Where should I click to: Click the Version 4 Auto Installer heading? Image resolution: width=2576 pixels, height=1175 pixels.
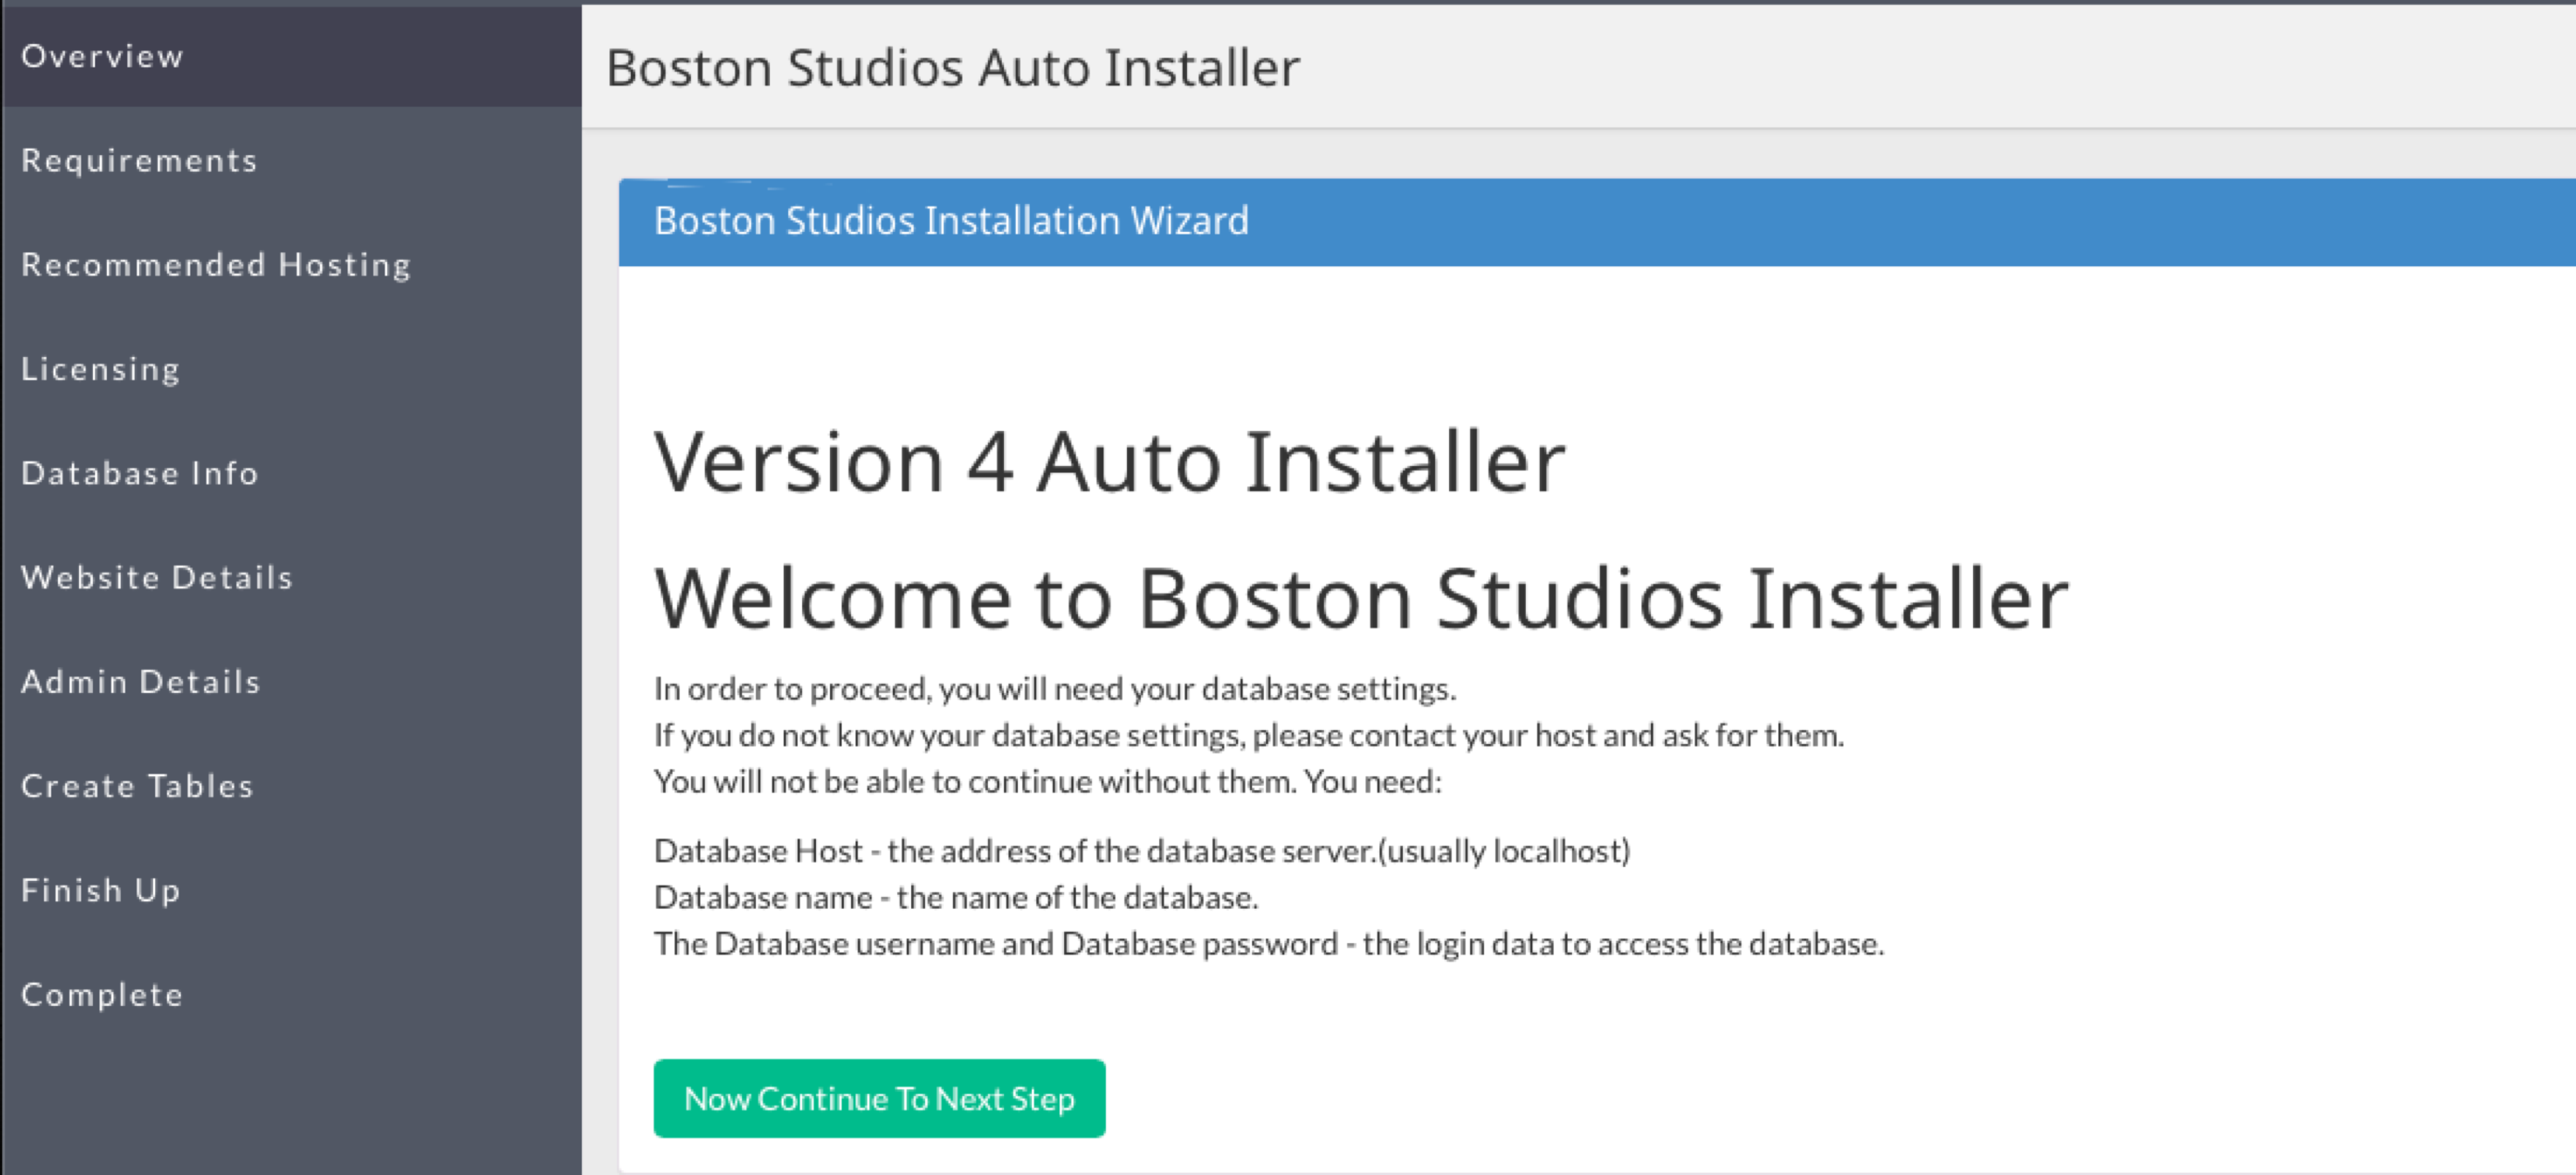pyautogui.click(x=1108, y=462)
